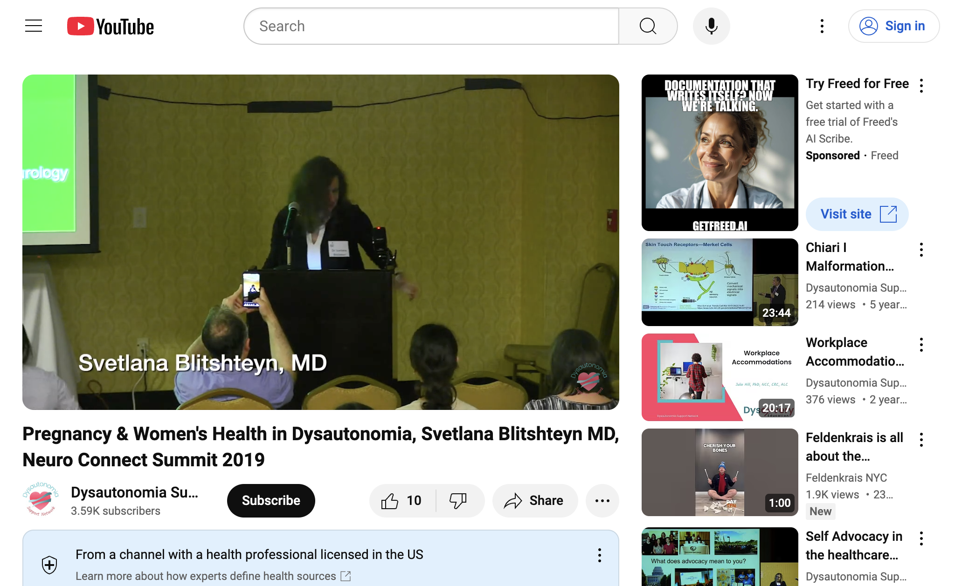Open ad options menu for Freed

(x=921, y=86)
